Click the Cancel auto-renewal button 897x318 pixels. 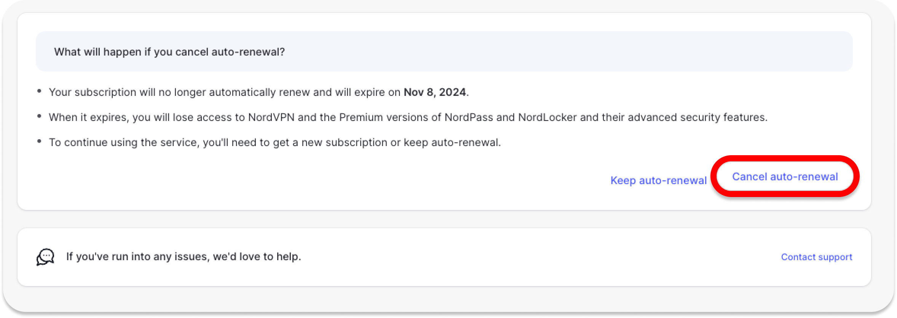pyautogui.click(x=785, y=176)
